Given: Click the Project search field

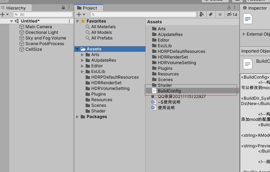Looking at the screenshot, I should point(143,14).
